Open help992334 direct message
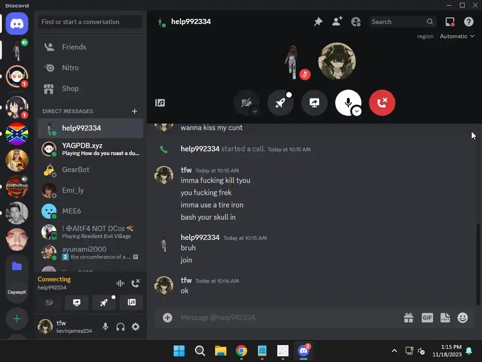 (90, 128)
